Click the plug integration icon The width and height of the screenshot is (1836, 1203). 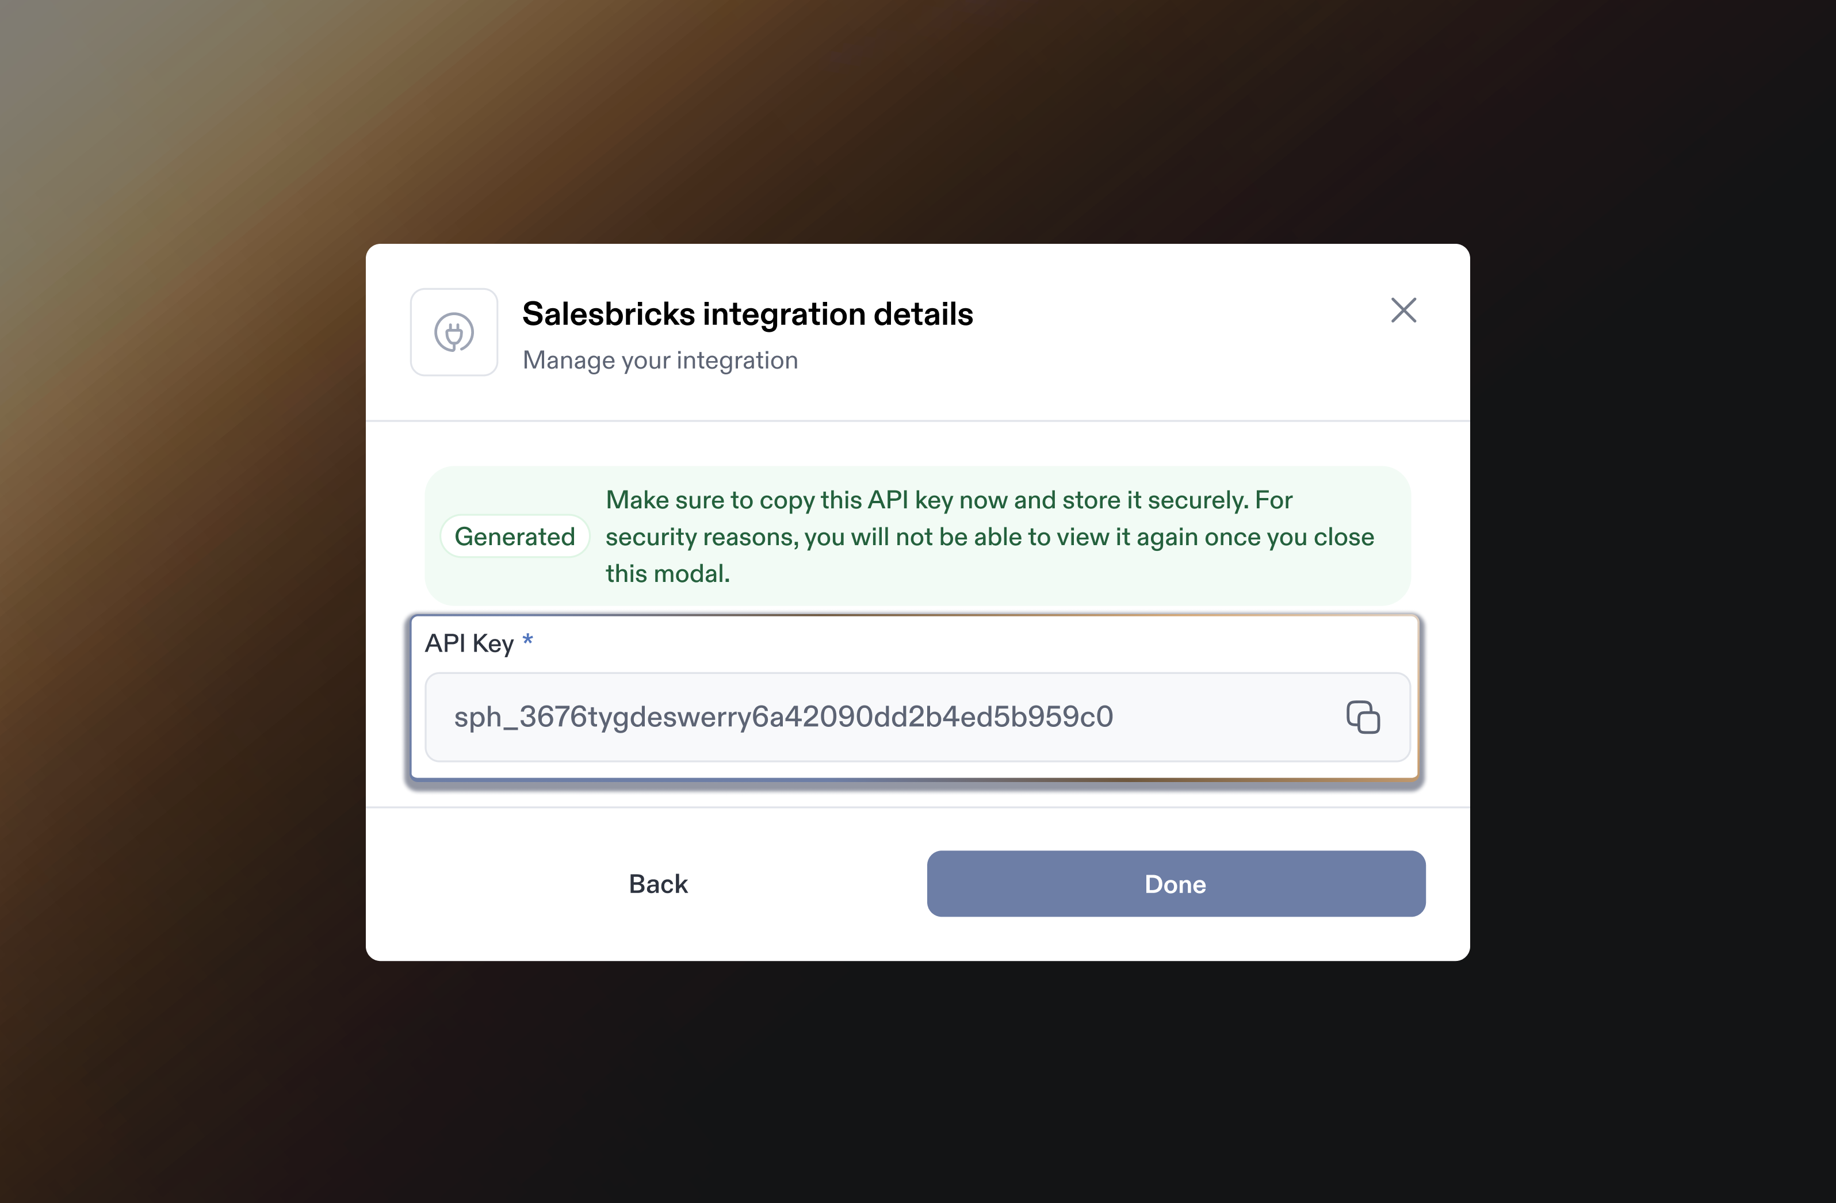454,332
